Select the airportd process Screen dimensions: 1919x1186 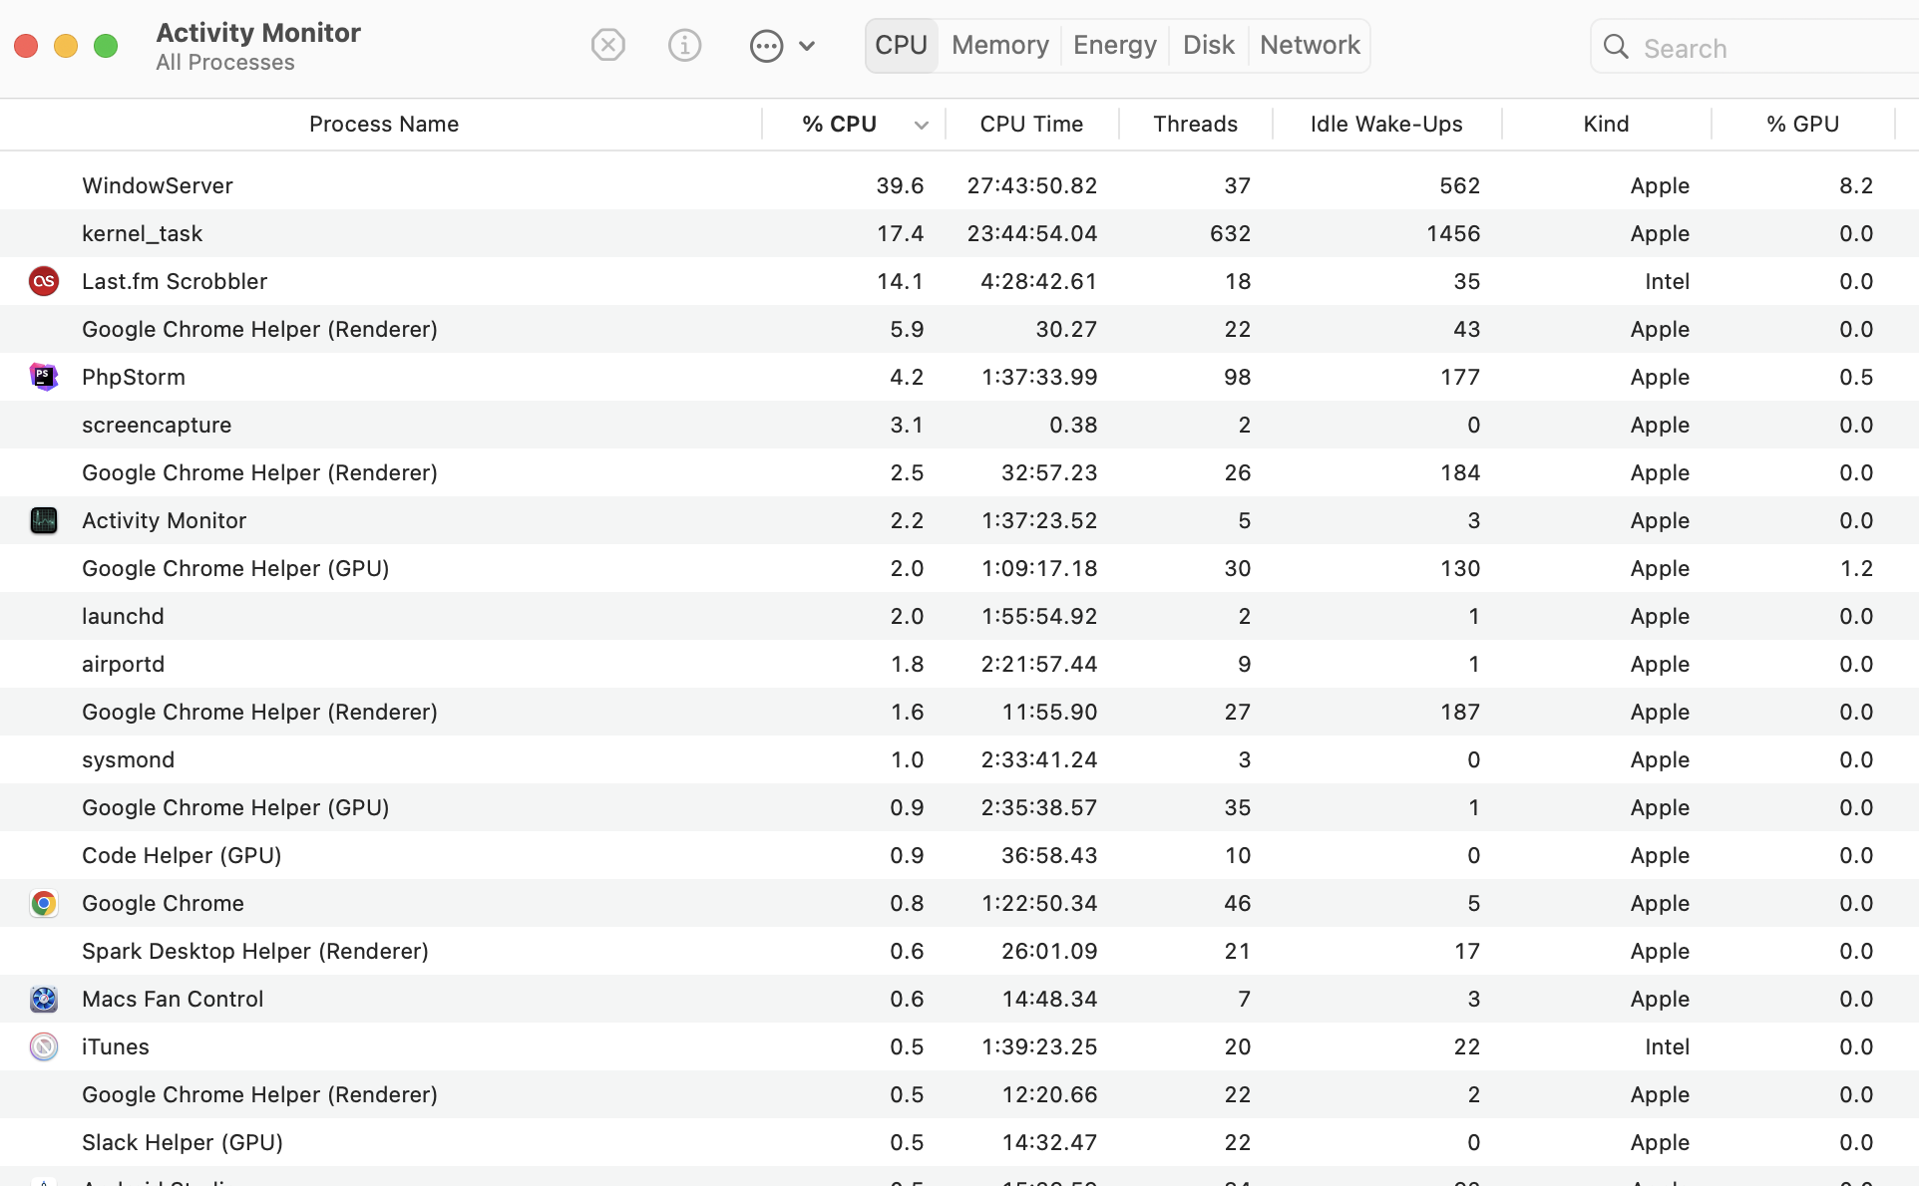click(x=123, y=664)
